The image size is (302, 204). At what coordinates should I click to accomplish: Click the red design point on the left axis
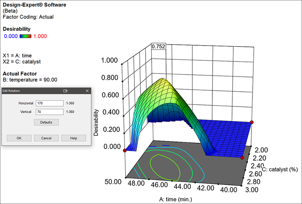point(125,151)
